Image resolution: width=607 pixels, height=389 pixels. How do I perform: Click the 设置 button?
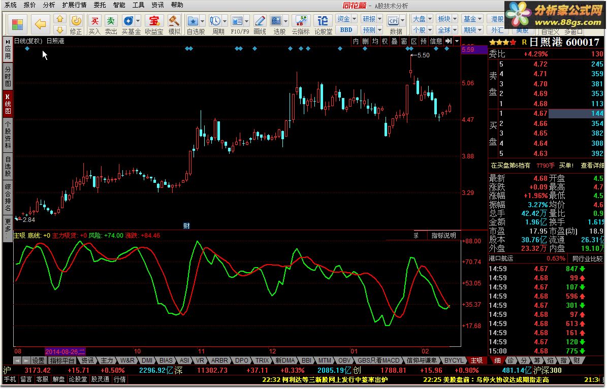38,361
